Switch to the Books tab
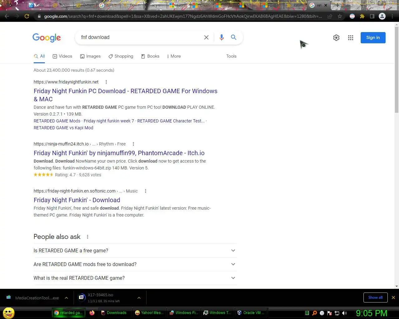 point(150,56)
